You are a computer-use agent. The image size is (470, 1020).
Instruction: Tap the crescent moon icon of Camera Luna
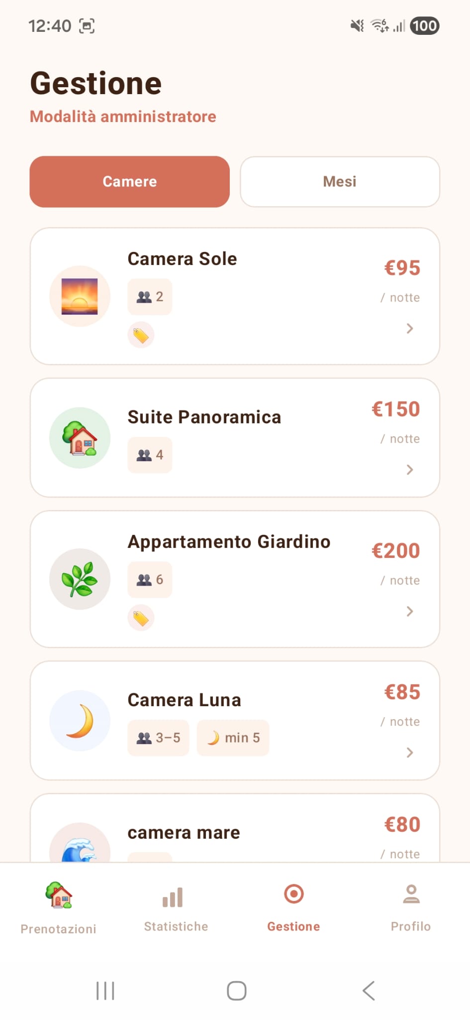(x=80, y=721)
